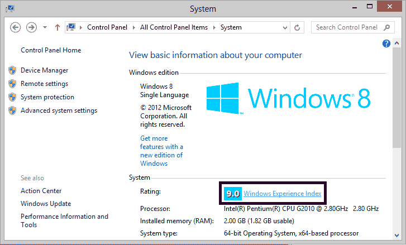Open the Windows Experience Index link
Screen dimensions: 406x245
point(282,194)
